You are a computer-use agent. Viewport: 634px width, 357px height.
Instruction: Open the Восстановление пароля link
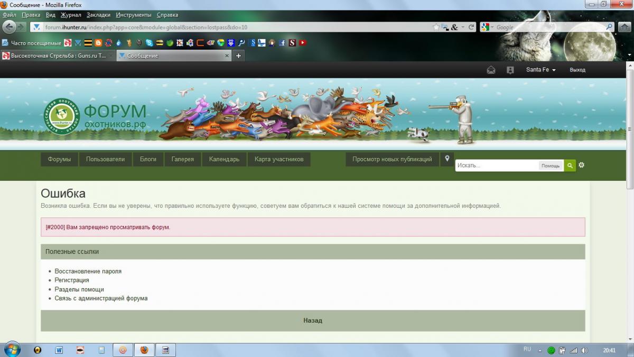coord(88,271)
